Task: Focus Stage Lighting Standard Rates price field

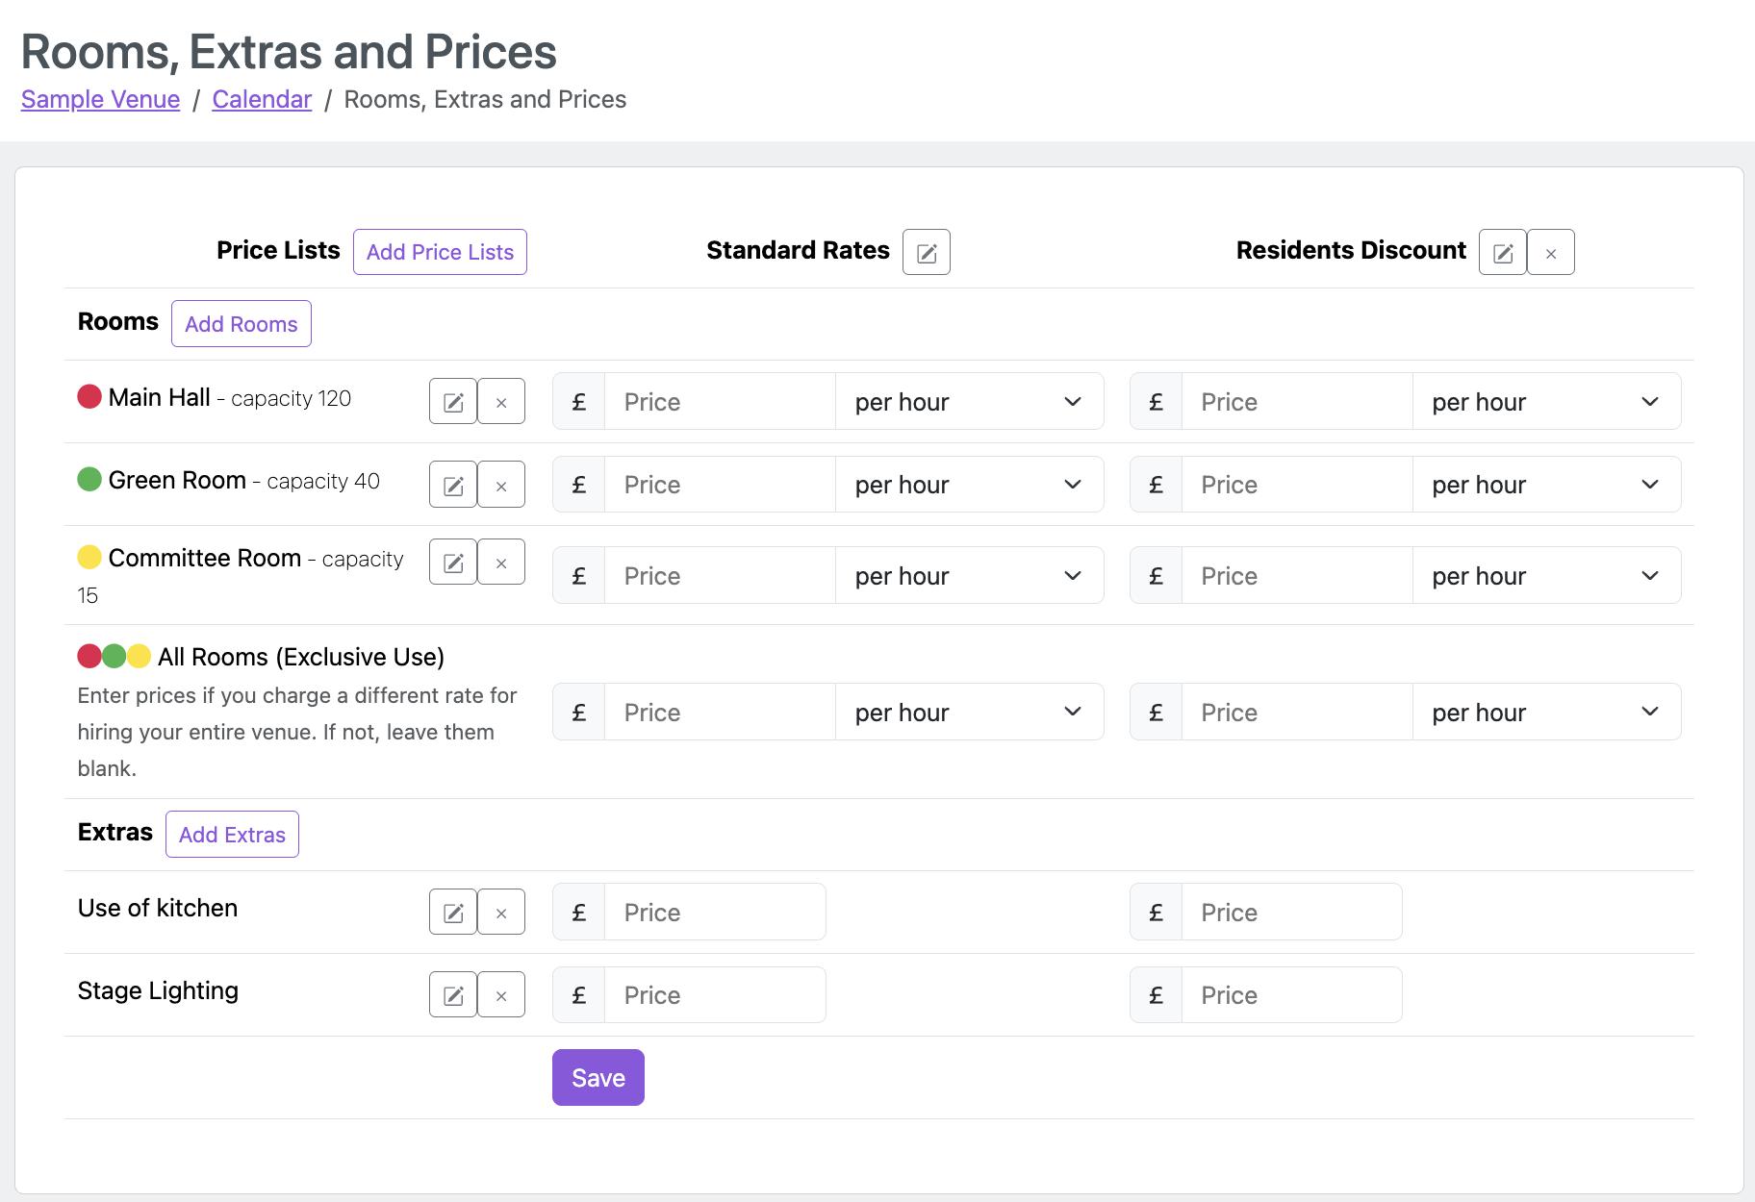Action: click(x=714, y=995)
